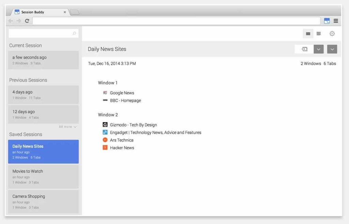
Task: Open the Engadget Technology News link
Action: tap(155, 133)
